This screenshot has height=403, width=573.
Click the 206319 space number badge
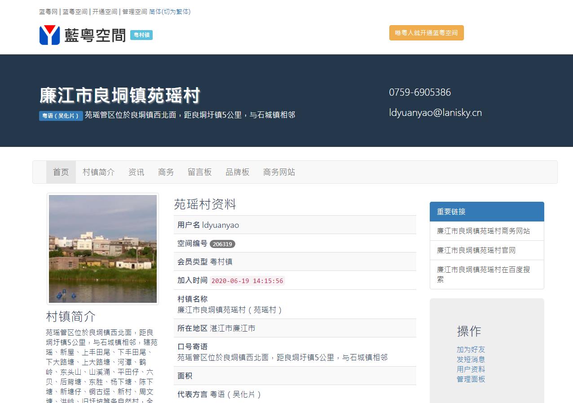(x=222, y=244)
